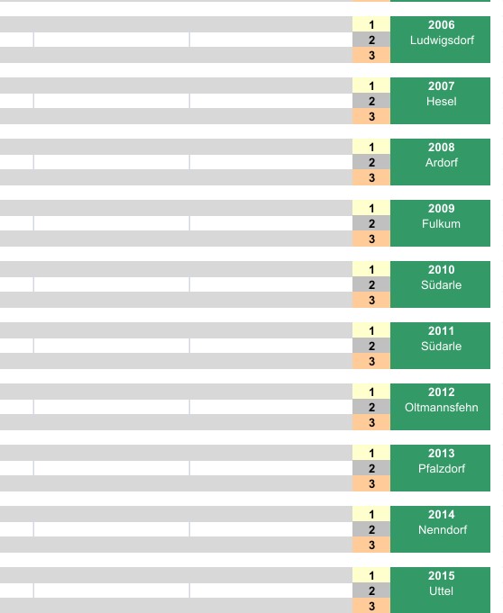Select second place middle cell for 2013

point(112,468)
